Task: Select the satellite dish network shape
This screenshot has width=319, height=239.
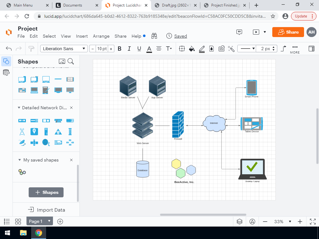Action: coord(22,143)
